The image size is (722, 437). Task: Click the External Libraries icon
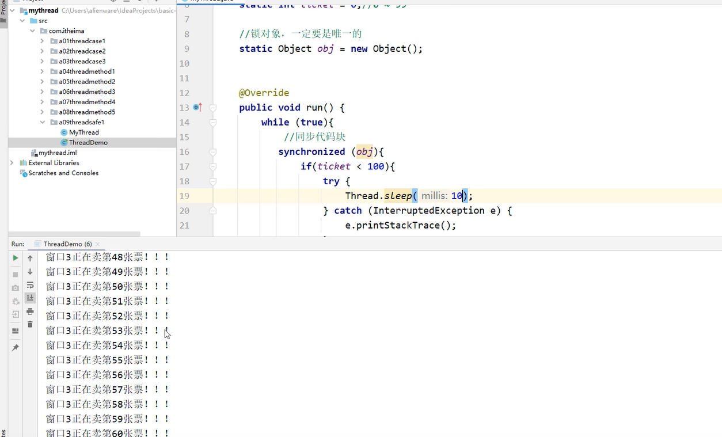click(24, 163)
